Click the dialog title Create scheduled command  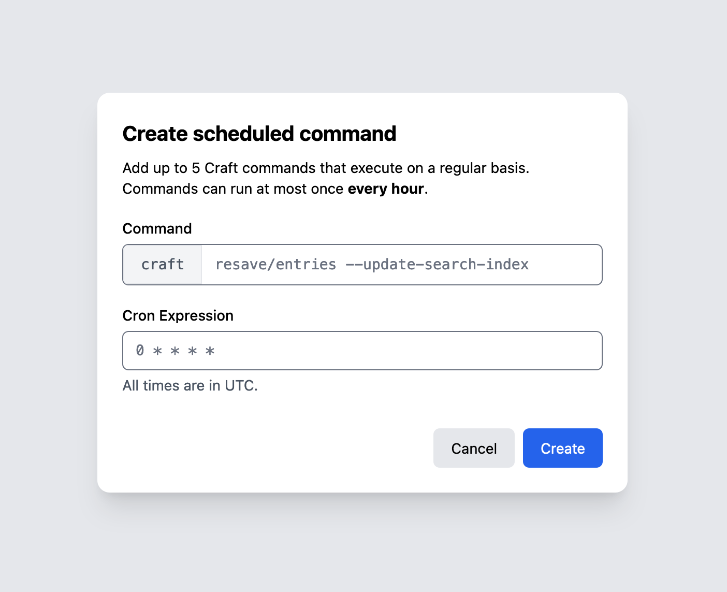tap(259, 134)
